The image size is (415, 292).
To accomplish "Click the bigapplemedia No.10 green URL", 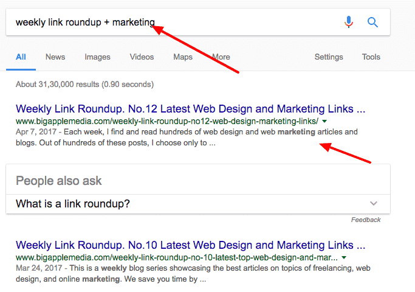I will tap(177, 257).
